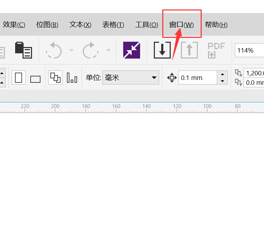Increase nudge distance with up stepper
Screen dimensions: 264x229
tap(222, 74)
